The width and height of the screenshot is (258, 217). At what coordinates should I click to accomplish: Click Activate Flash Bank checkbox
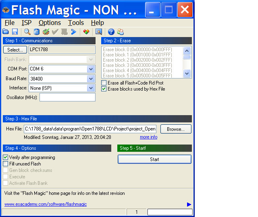pyautogui.click(x=5, y=183)
